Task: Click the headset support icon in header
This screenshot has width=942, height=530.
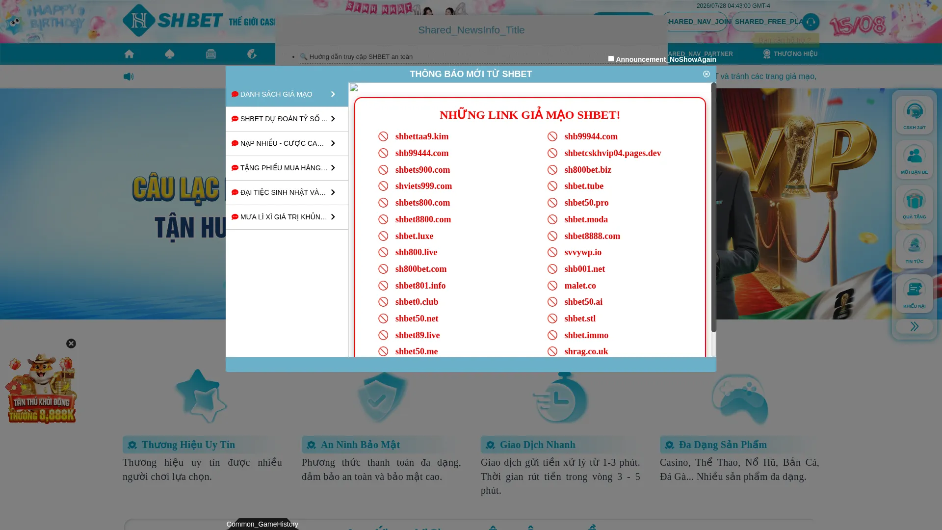Action: 811,22
